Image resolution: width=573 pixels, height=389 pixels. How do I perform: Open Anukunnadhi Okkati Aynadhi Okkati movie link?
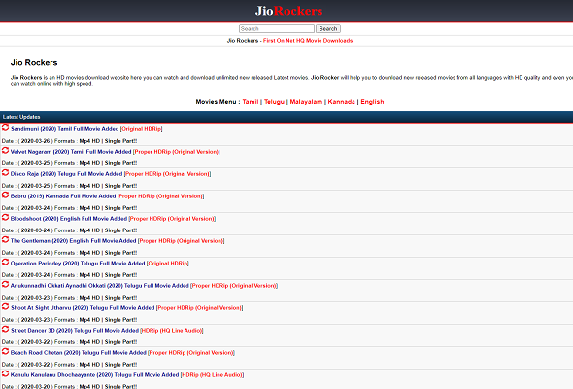pyautogui.click(x=144, y=286)
